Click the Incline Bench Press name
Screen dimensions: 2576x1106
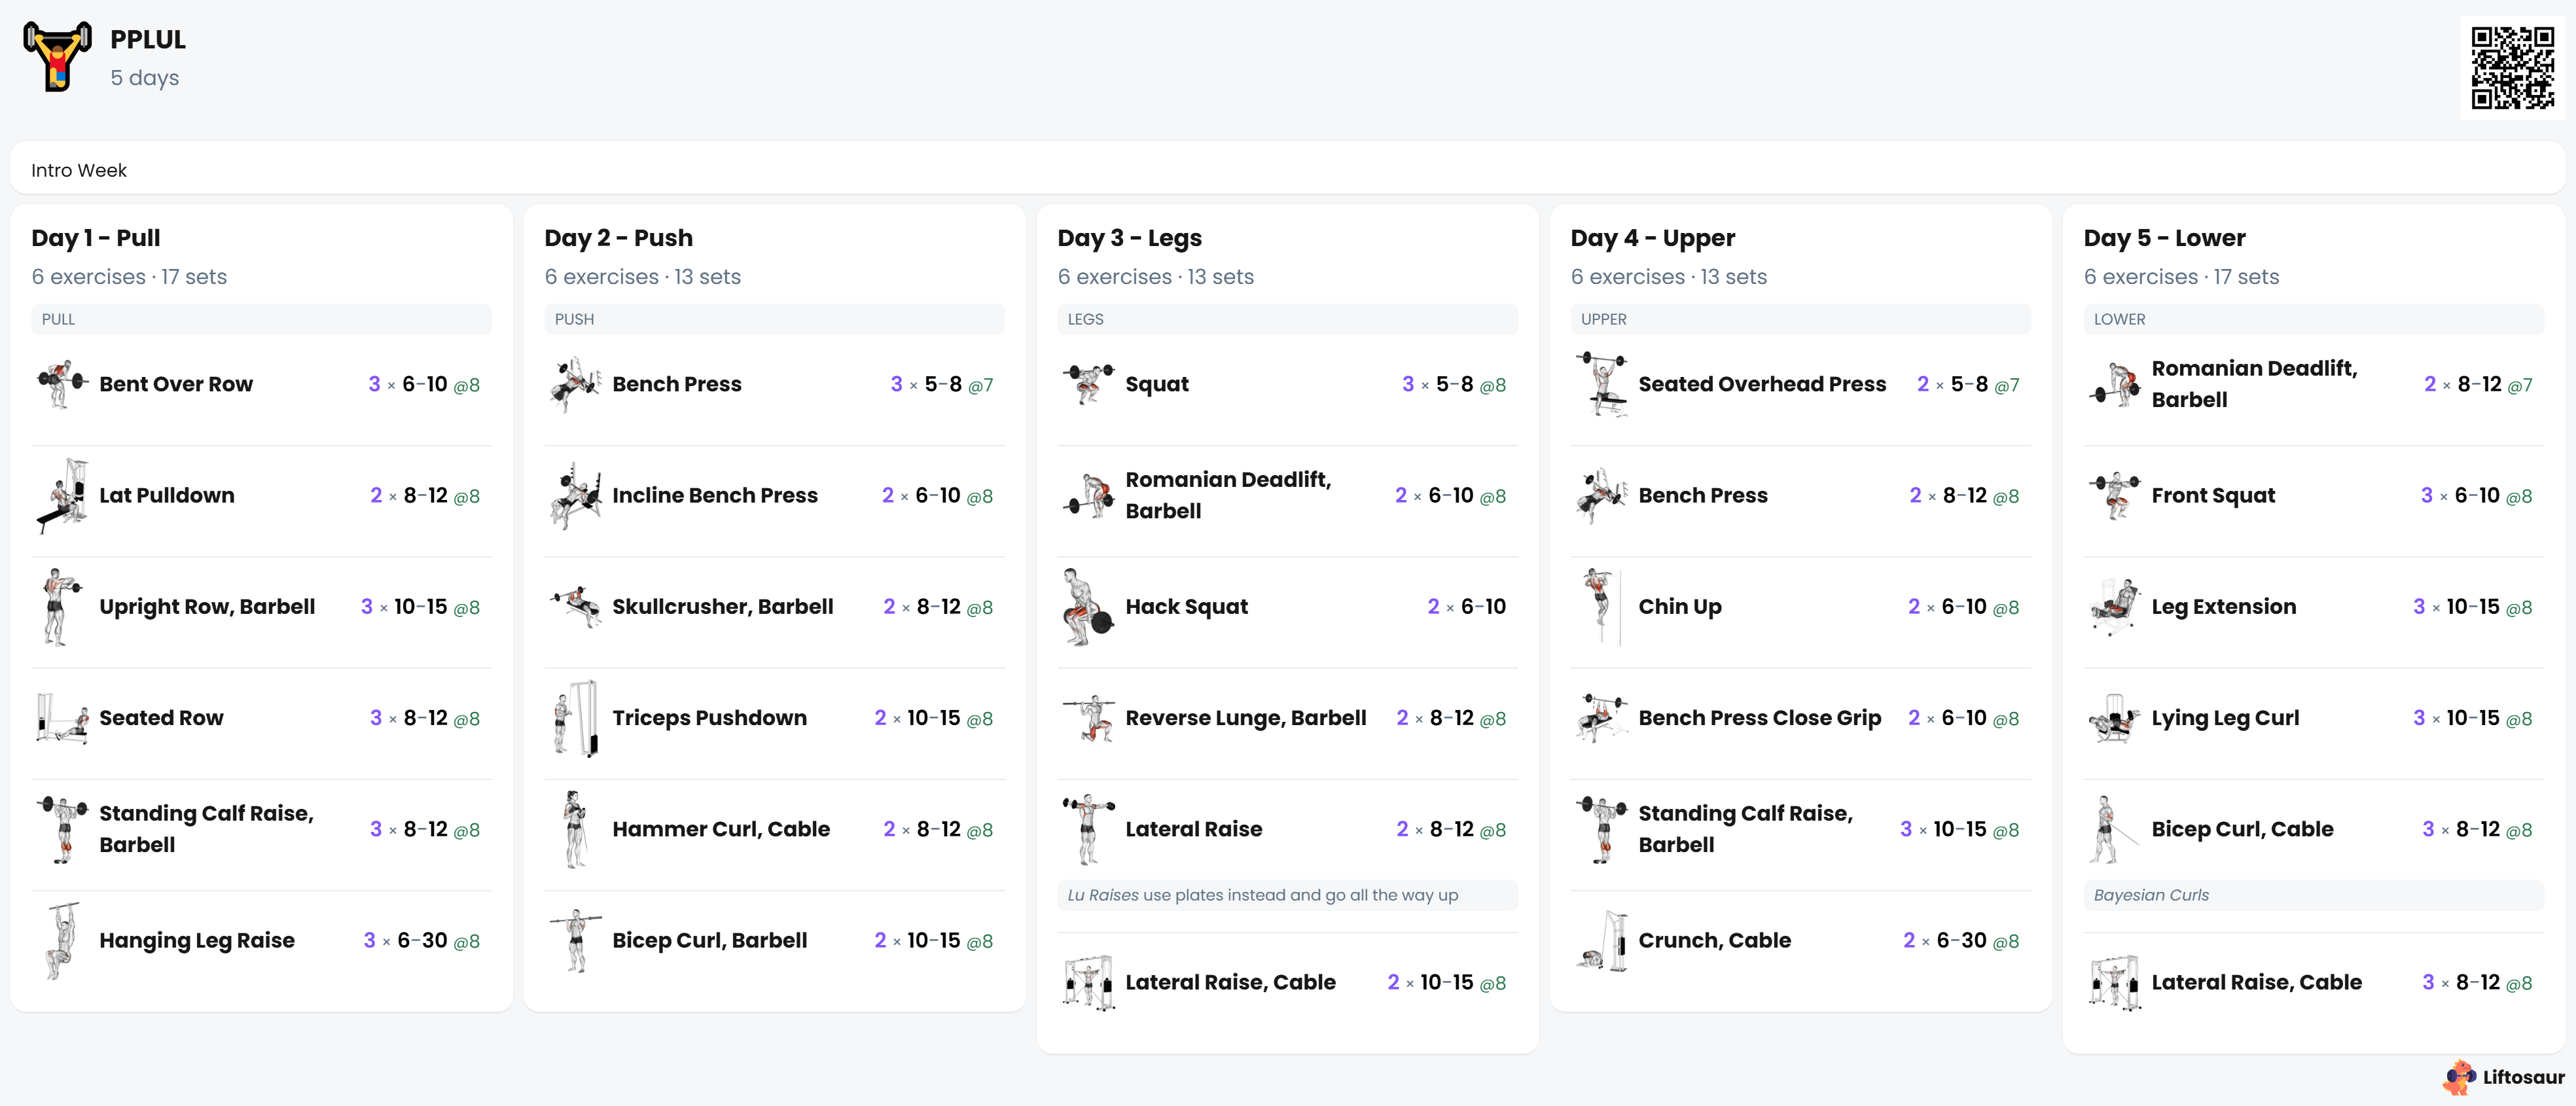[x=714, y=495]
